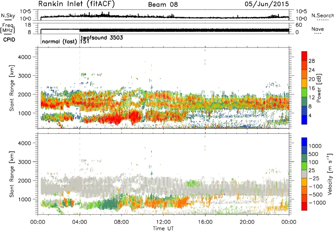Click the 'Beam 08' header label
Screen dimensions: 334x231
[x=163, y=5]
